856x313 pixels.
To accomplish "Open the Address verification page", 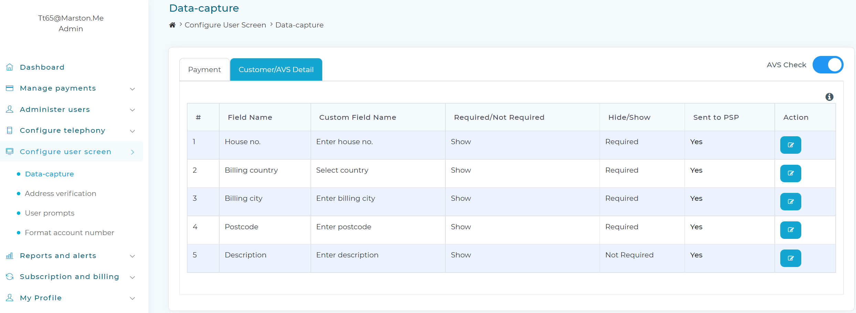I will click(x=61, y=194).
